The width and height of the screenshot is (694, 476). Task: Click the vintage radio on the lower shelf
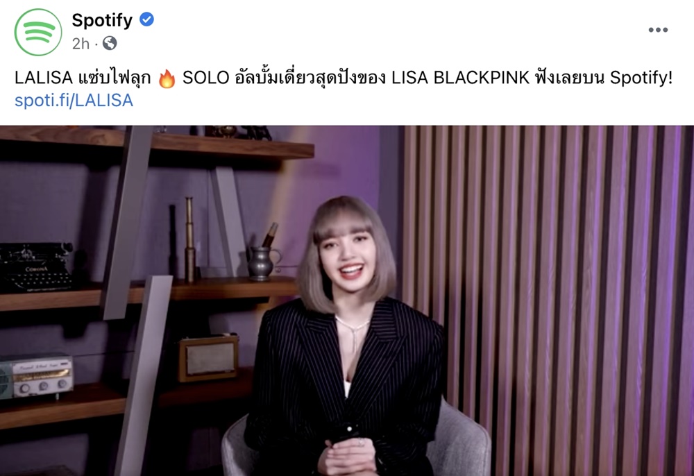click(36, 375)
